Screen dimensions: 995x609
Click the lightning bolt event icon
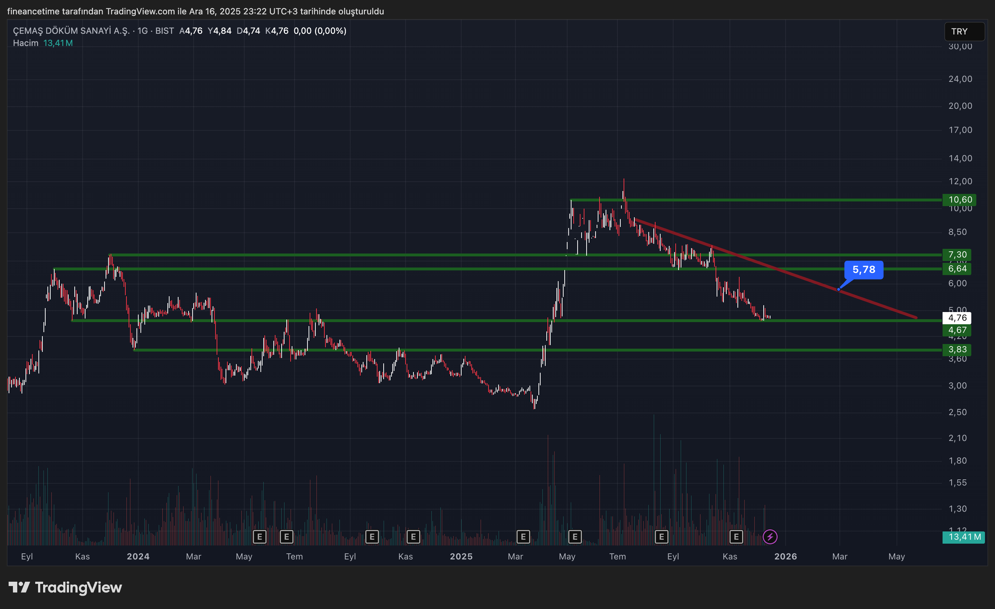[770, 537]
